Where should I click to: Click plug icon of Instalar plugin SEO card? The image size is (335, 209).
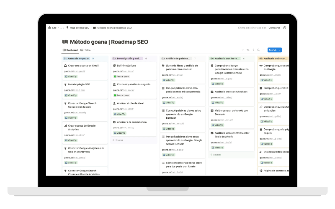[65, 84]
